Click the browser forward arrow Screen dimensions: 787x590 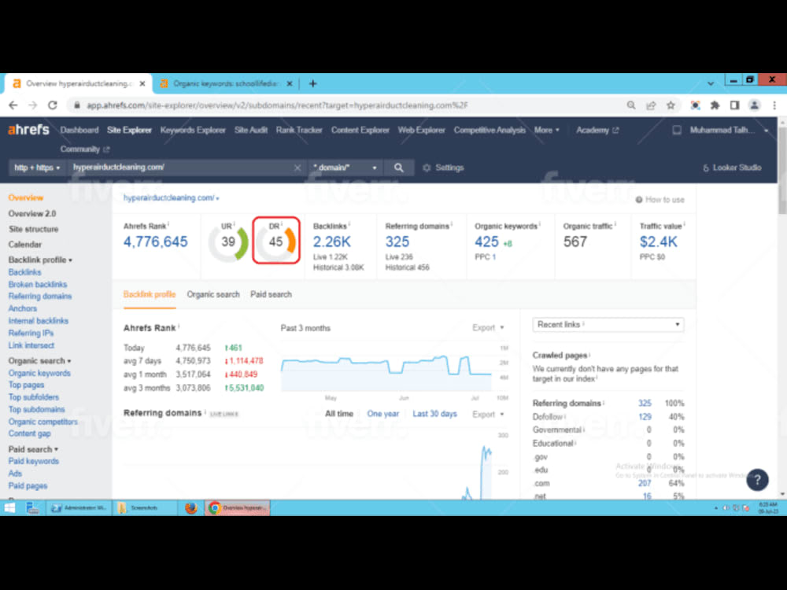pos(32,105)
